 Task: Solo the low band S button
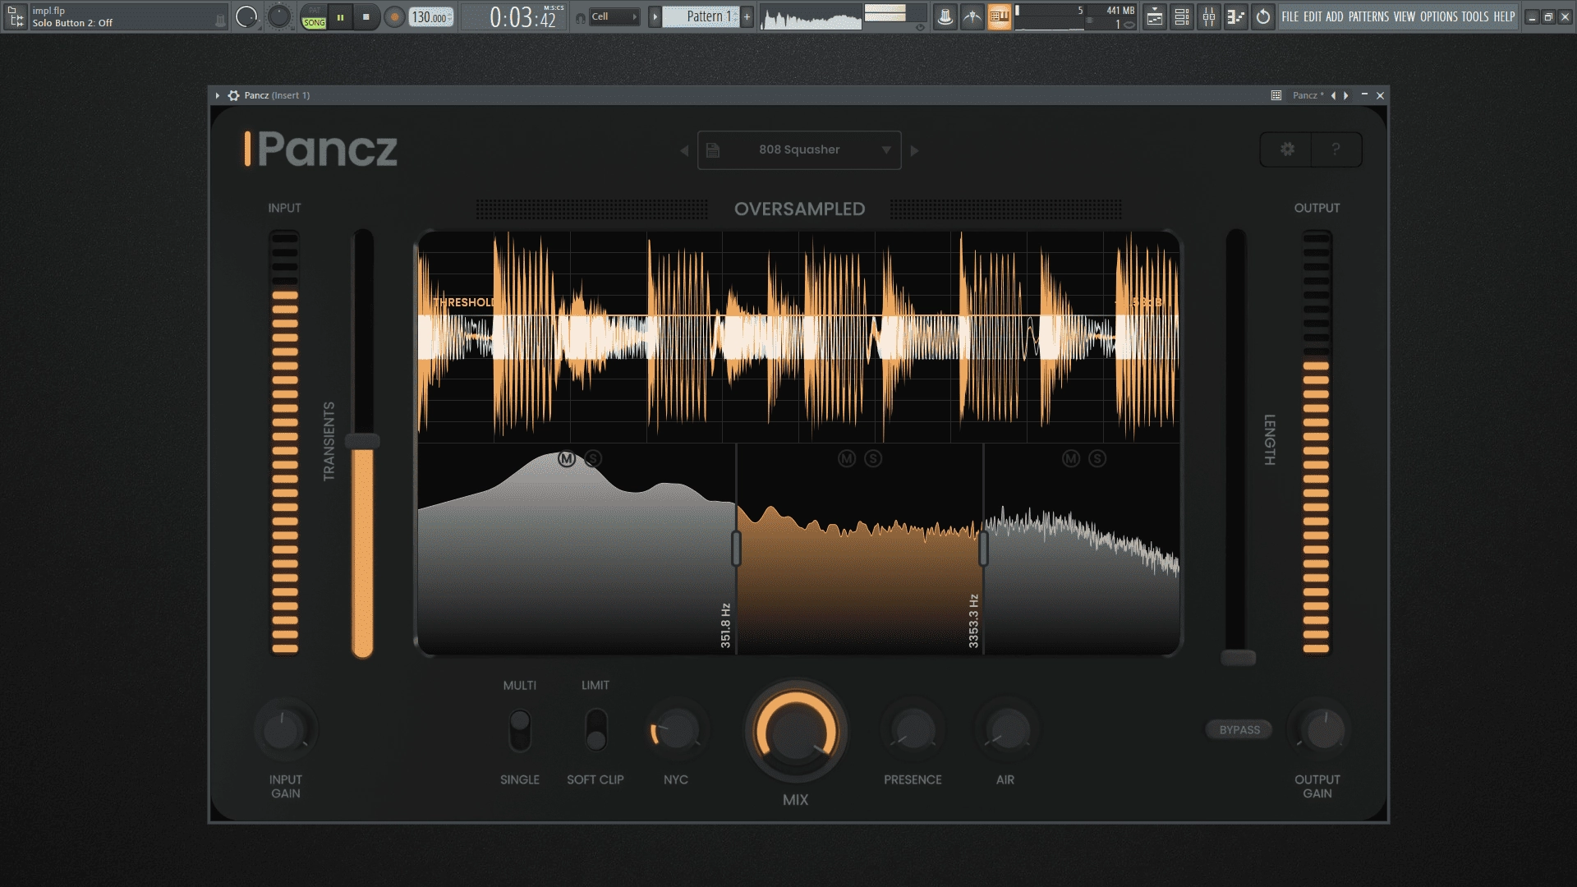click(593, 459)
